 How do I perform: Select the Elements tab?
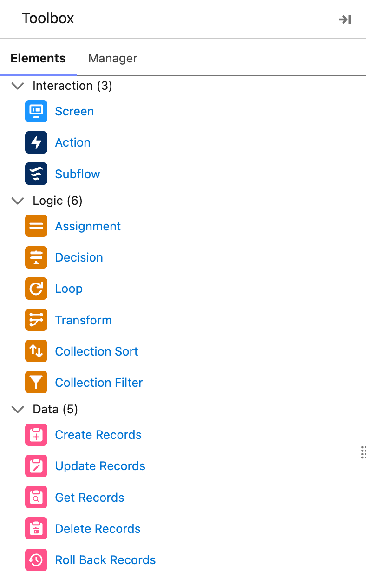(x=38, y=59)
